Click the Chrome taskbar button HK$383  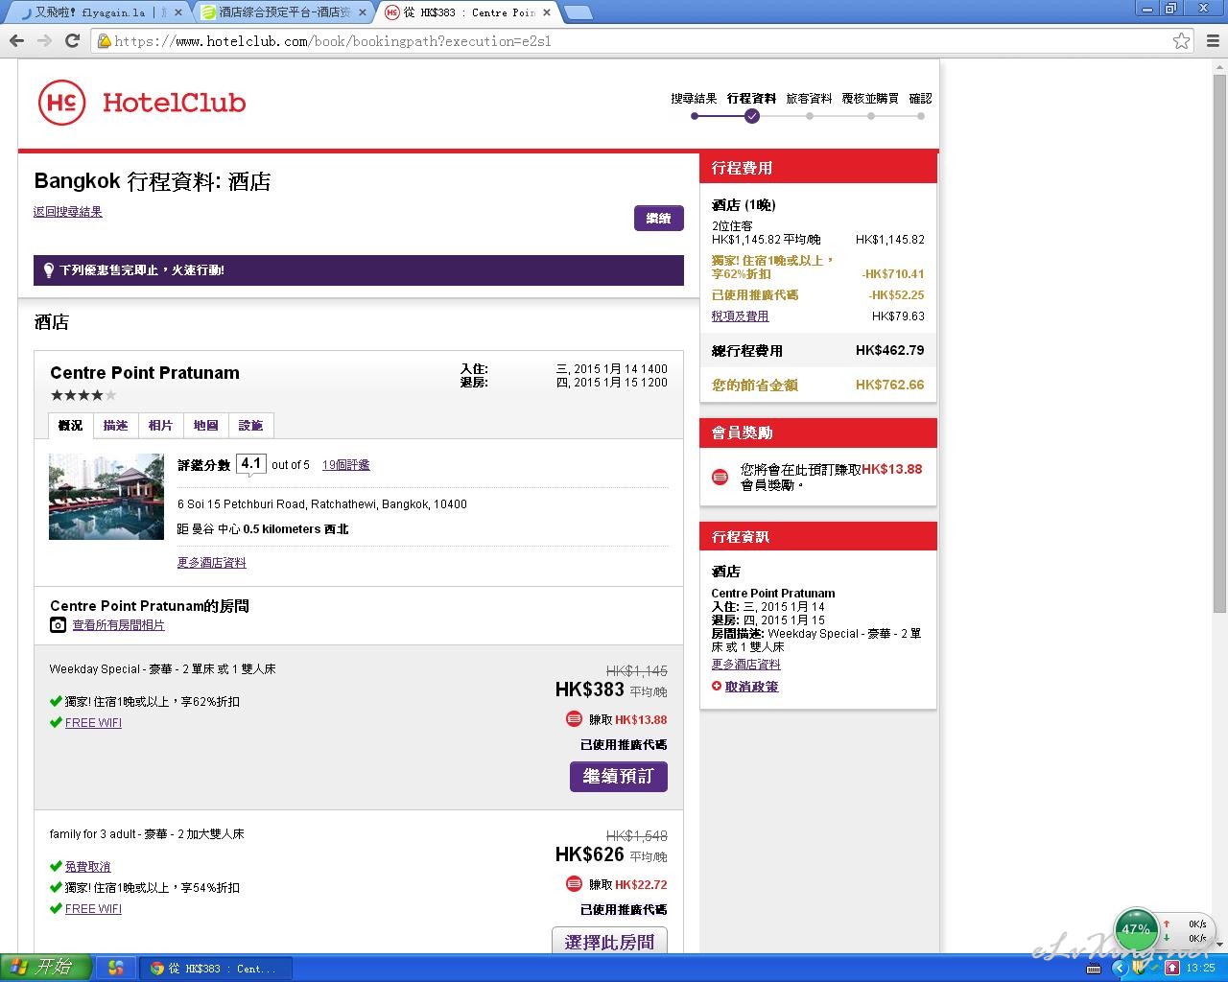tap(216, 969)
